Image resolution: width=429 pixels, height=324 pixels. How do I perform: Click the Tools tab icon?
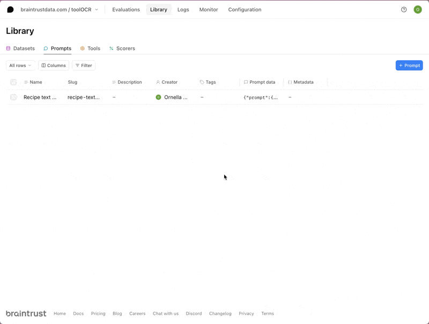pyautogui.click(x=83, y=48)
